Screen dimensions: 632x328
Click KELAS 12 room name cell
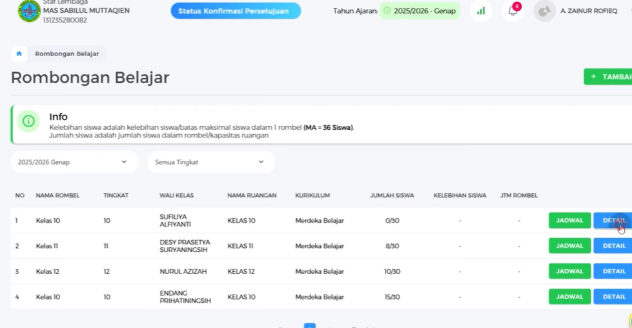pos(241,272)
